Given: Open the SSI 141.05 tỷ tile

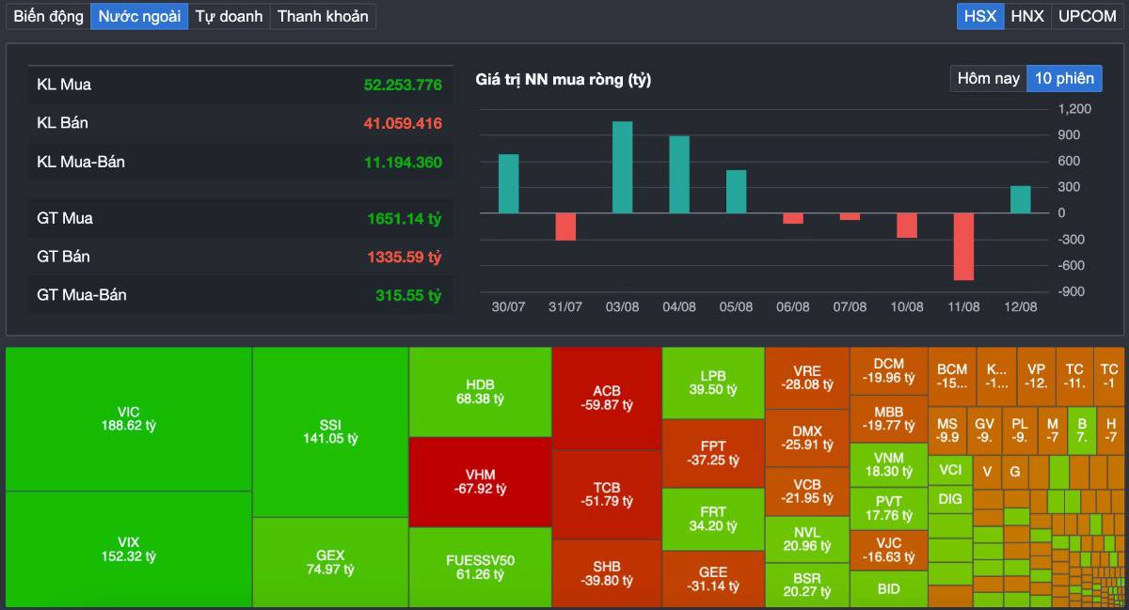Looking at the screenshot, I should (330, 432).
